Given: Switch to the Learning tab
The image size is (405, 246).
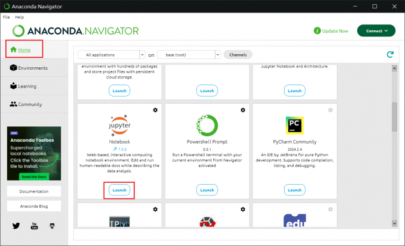Looking at the screenshot, I should pyautogui.click(x=34, y=86).
